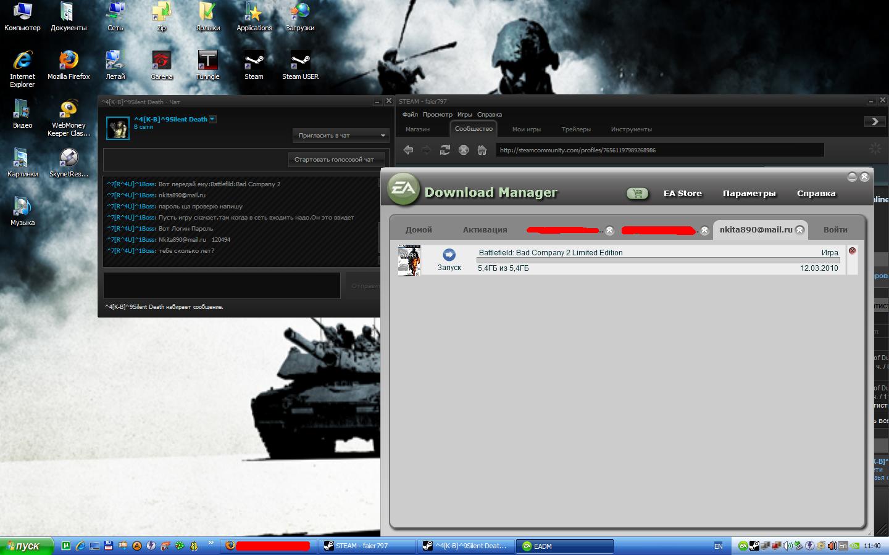Launch the Steam desktop shortcut

(254, 66)
